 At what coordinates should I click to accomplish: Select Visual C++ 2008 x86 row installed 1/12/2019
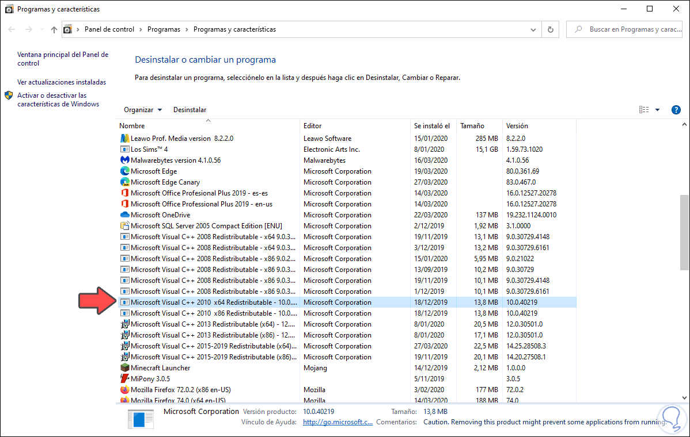(347, 291)
